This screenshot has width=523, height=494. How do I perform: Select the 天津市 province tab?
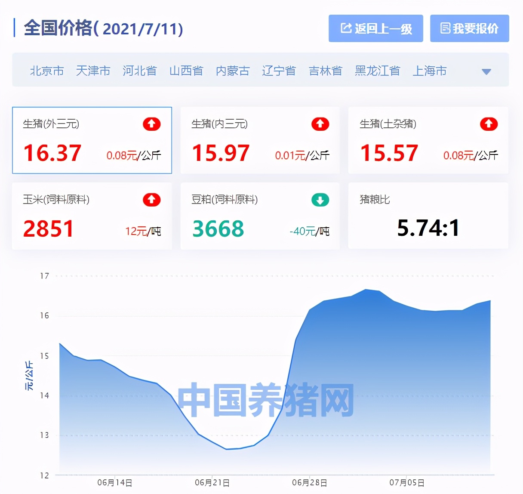[x=93, y=71]
